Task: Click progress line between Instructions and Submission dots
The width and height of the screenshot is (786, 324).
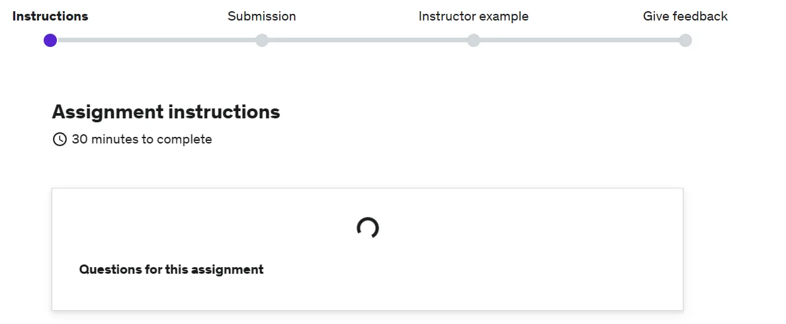Action: [156, 40]
